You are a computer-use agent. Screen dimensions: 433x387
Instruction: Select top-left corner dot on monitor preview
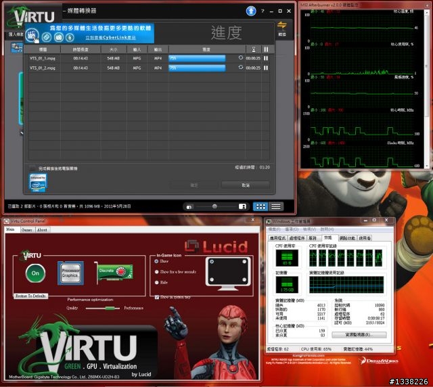click(212, 262)
